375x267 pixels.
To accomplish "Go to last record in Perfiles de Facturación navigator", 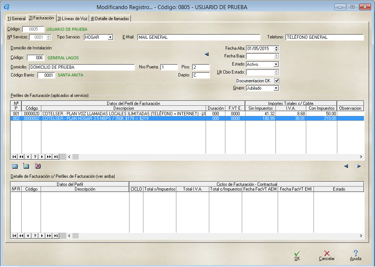I will [x=56, y=157].
